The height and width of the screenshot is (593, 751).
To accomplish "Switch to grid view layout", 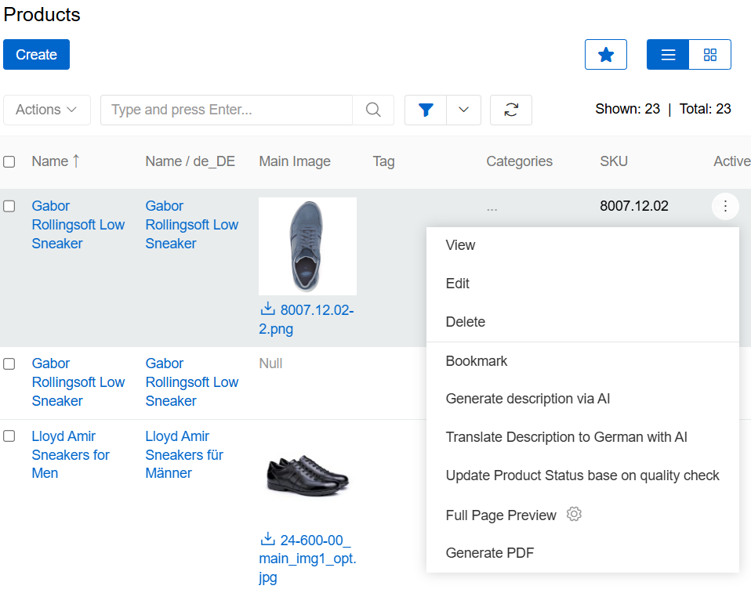I will pos(709,55).
